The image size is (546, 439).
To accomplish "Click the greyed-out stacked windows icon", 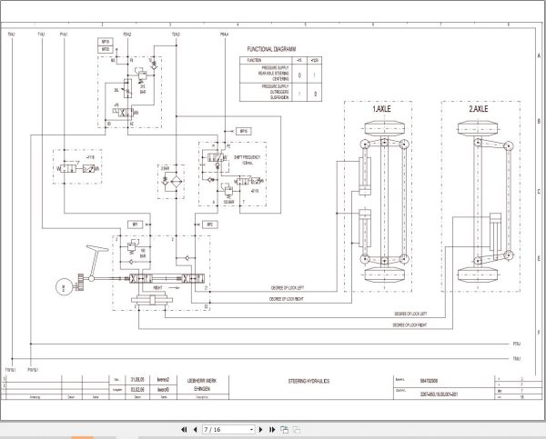I will (x=296, y=430).
